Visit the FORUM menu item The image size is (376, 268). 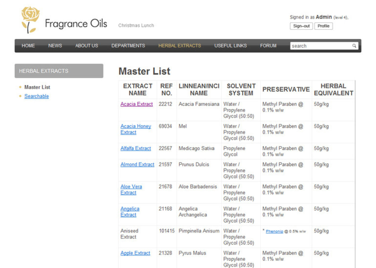click(x=268, y=46)
